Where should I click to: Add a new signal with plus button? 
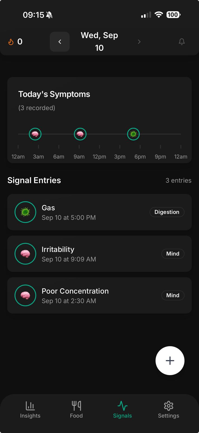tap(170, 360)
